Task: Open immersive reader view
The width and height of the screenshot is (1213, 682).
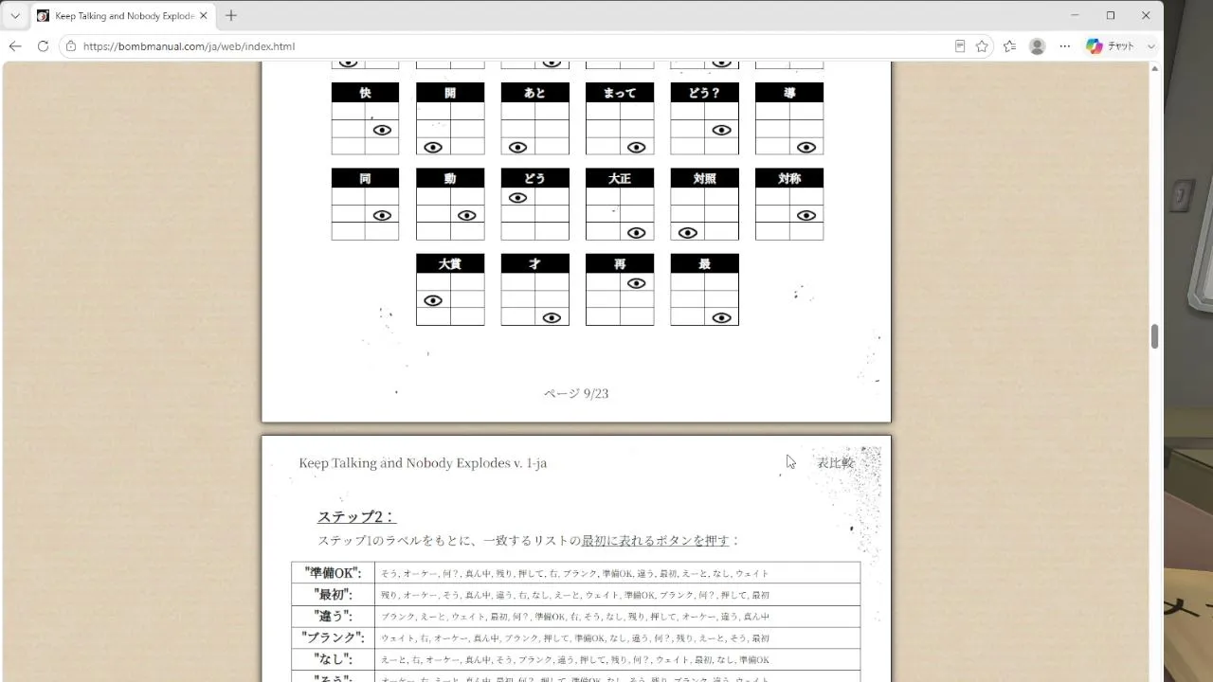Action: pos(960,45)
